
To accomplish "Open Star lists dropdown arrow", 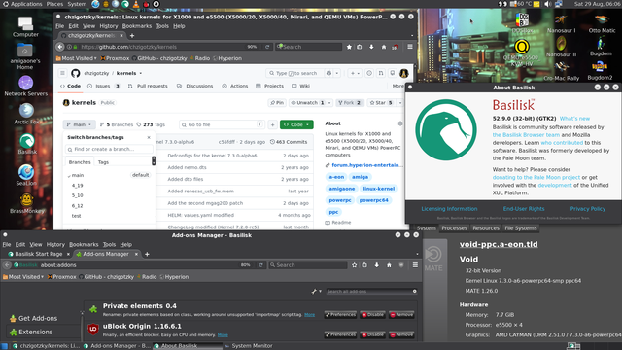I will pos(399,103).
